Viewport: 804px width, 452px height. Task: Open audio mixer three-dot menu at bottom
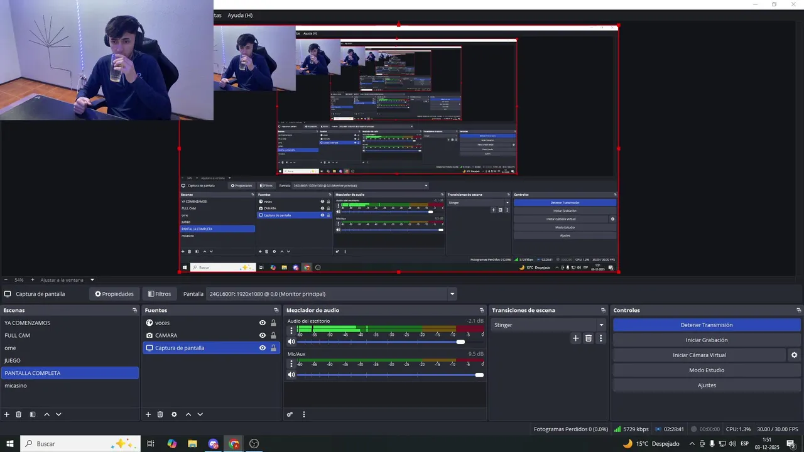[304, 414]
